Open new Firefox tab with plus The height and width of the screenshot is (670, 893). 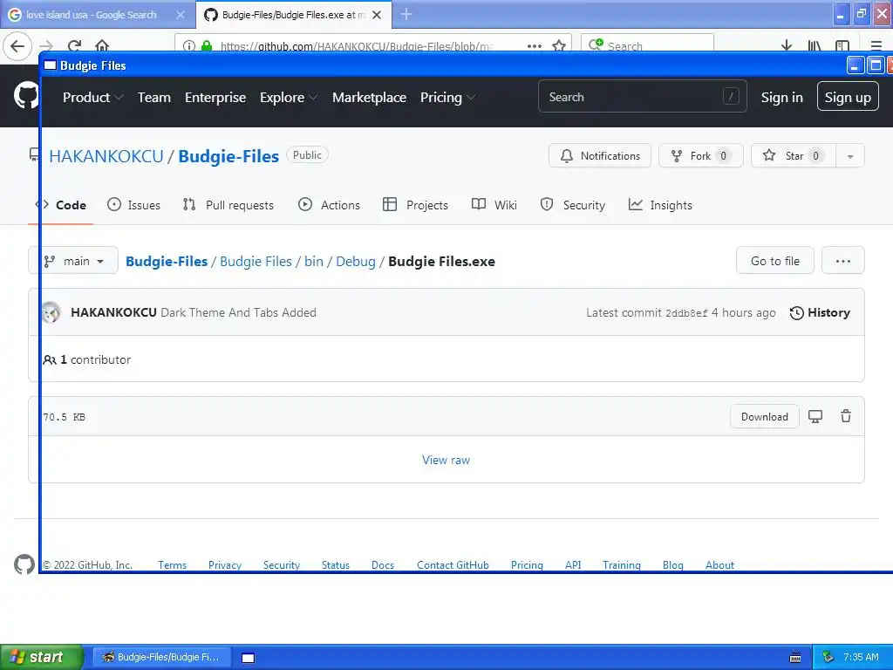tap(406, 14)
